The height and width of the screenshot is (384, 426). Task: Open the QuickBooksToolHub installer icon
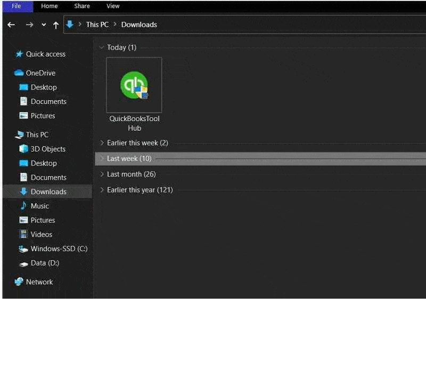pyautogui.click(x=134, y=85)
